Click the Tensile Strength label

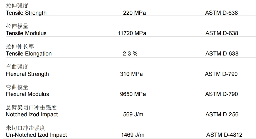[x=26, y=13]
